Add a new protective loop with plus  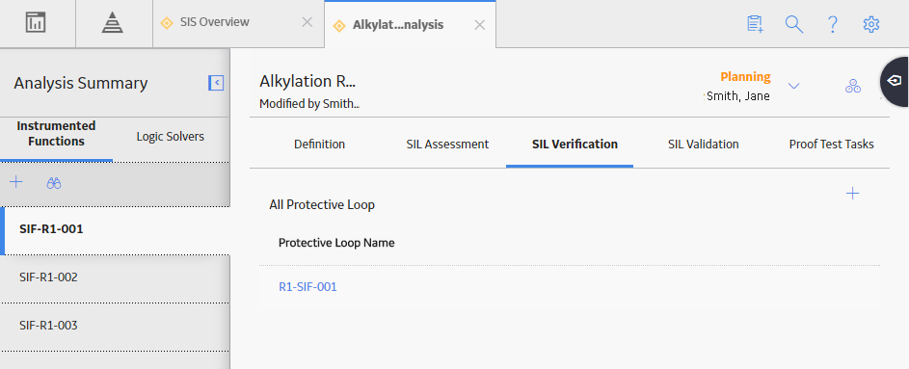pyautogui.click(x=853, y=194)
